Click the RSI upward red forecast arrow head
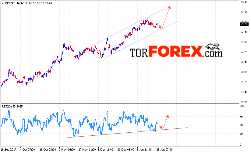Image resolution: width=251 pixels, height=153 pixels. click(167, 116)
